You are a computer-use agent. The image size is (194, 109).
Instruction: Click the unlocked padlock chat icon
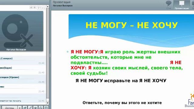coord(41,108)
